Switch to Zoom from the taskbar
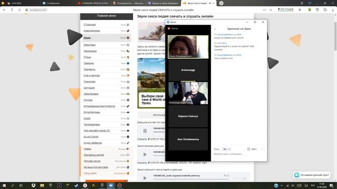 [111, 185]
